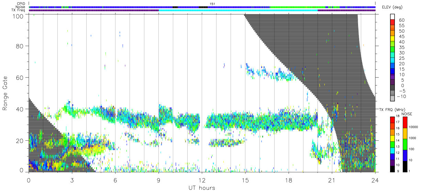422x195 pixels.
Task: Click tick label '40' on Range Gate axis
Action: 20,109
